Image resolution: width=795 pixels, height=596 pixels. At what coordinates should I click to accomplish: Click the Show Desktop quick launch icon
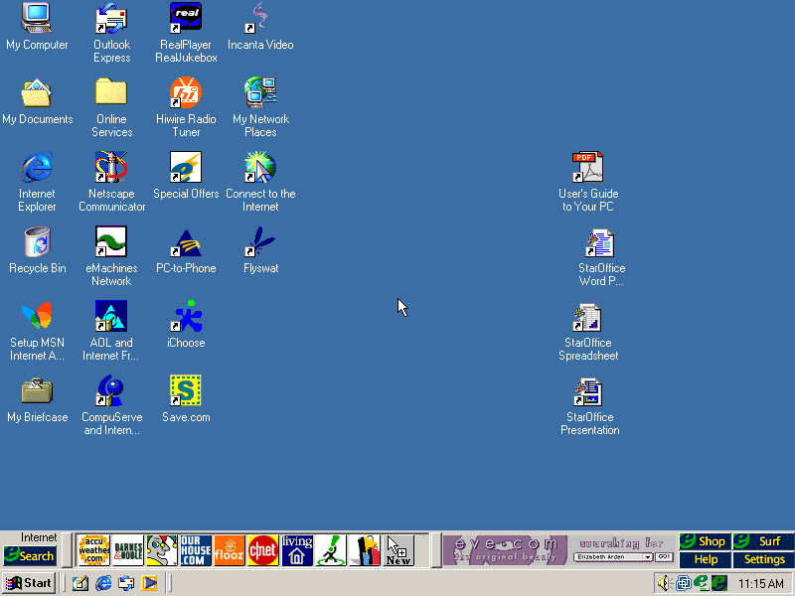79,583
